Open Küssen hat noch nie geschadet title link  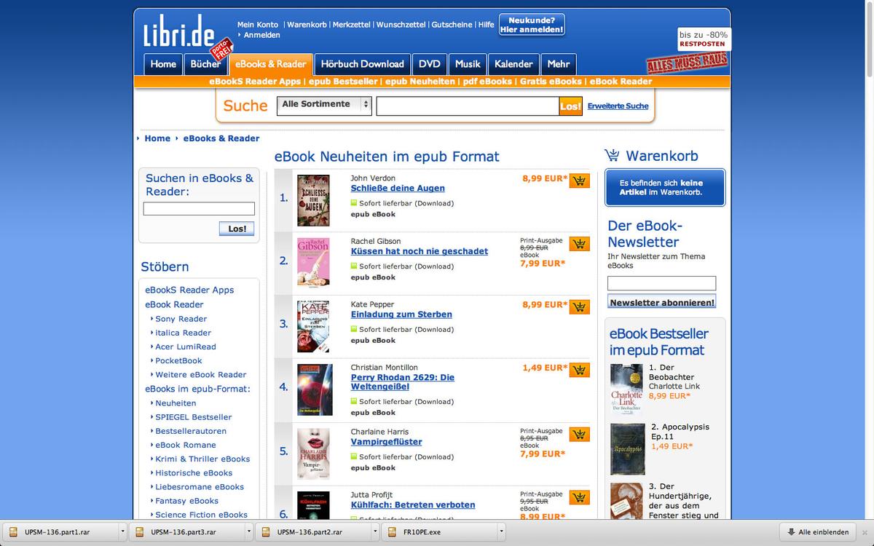click(x=420, y=251)
